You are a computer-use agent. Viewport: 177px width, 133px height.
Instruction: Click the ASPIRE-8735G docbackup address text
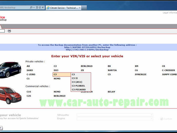point(87,47)
